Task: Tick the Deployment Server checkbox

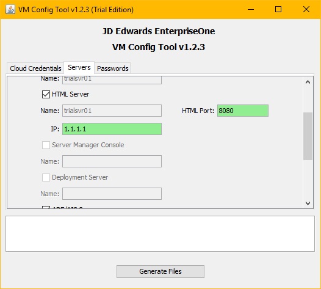Action: point(46,178)
